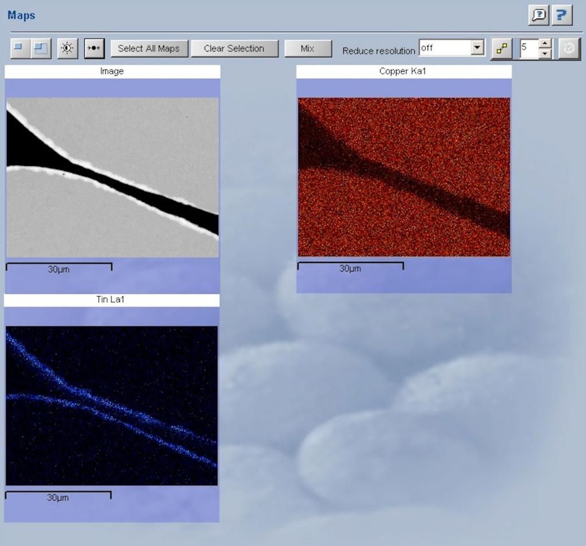The image size is (586, 546).
Task: Select the blue Tin La1 map
Action: 112,406
